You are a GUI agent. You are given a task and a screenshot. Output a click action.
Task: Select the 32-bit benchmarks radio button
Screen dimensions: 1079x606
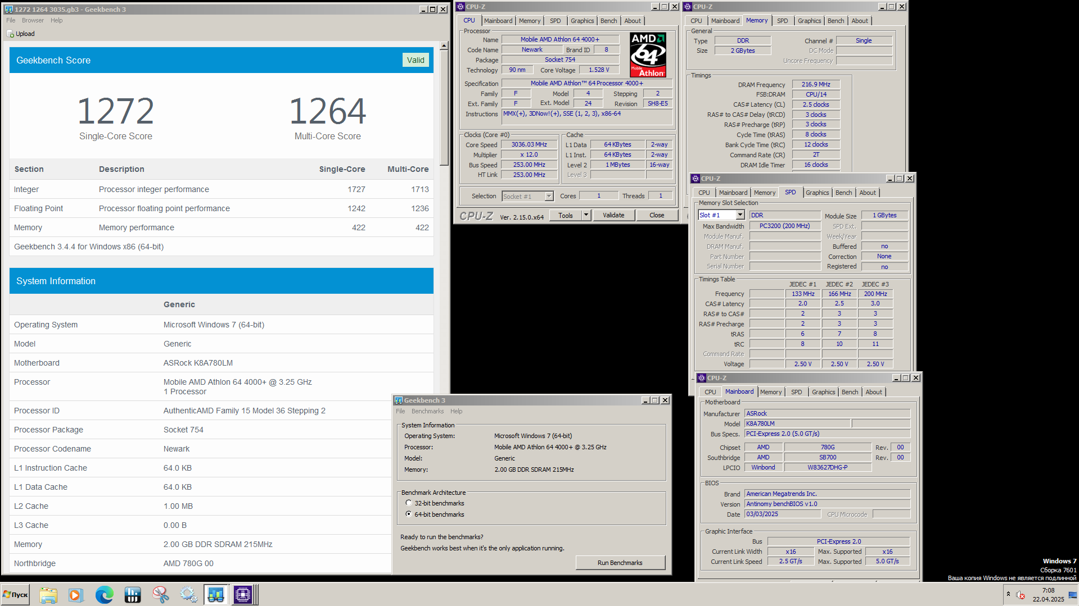point(408,503)
